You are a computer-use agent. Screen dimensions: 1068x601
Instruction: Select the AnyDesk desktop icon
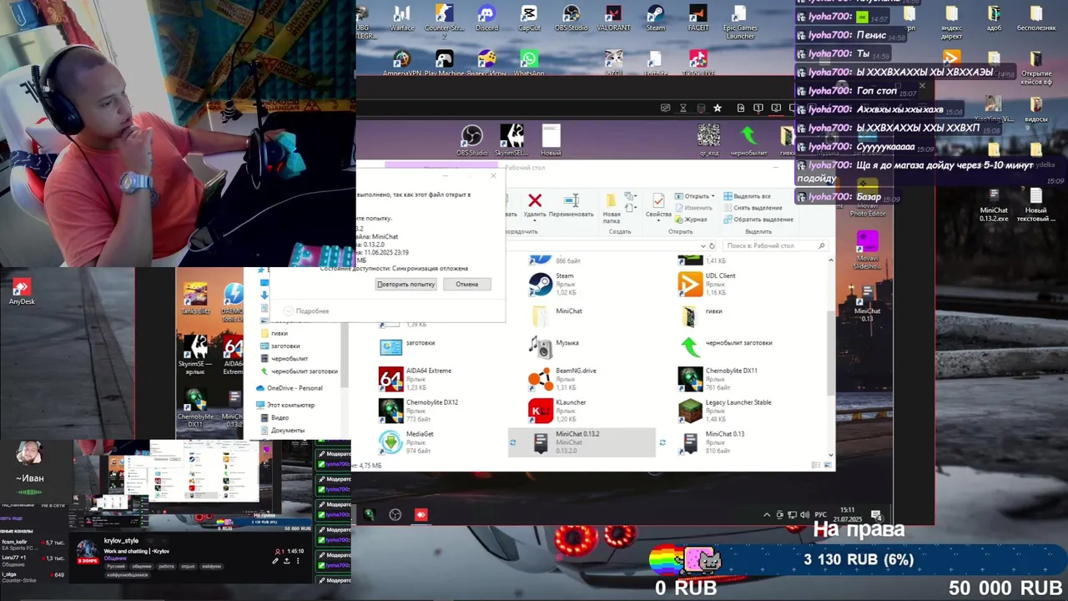[x=22, y=292]
